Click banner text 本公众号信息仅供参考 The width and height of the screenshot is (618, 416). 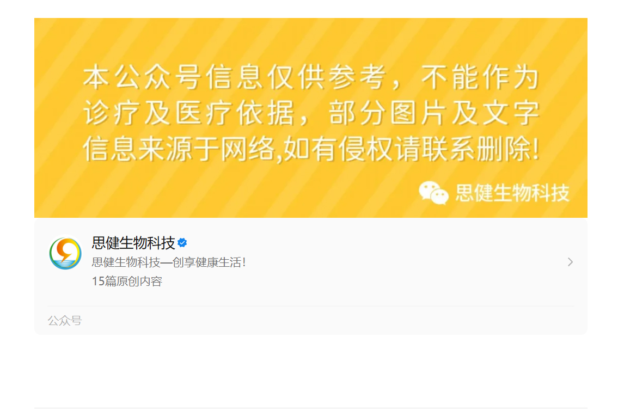[235, 77]
